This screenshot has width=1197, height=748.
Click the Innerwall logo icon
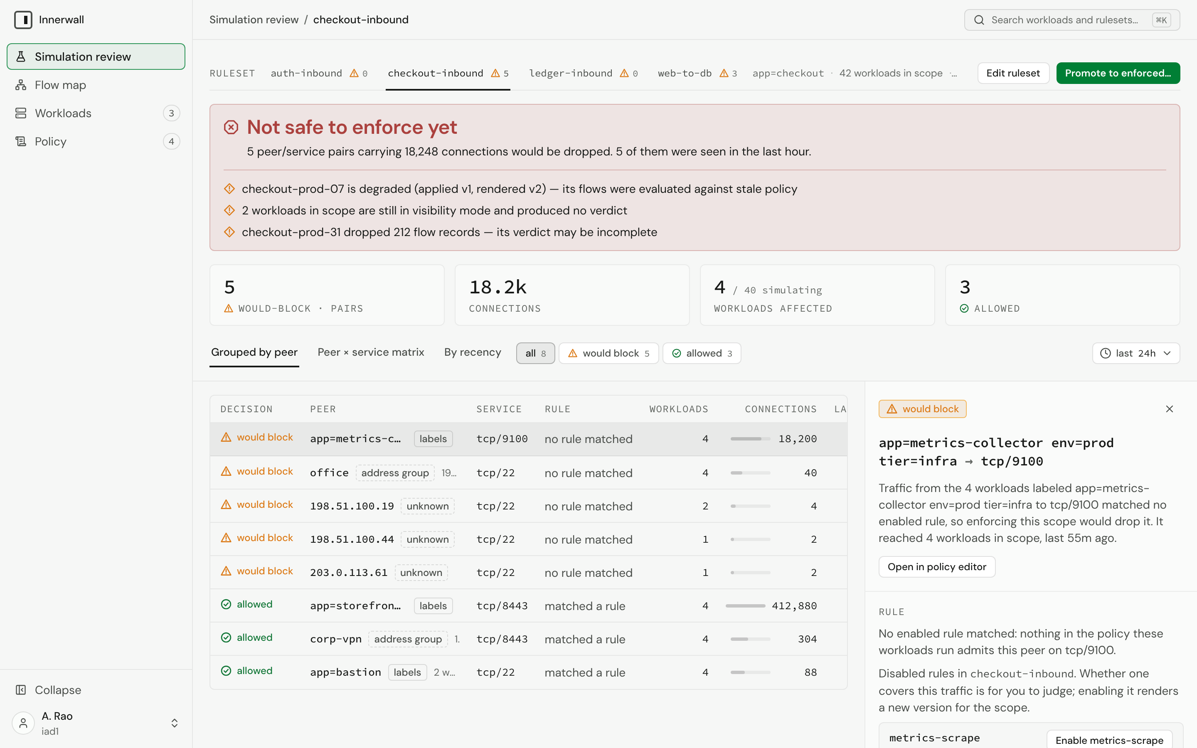(23, 20)
